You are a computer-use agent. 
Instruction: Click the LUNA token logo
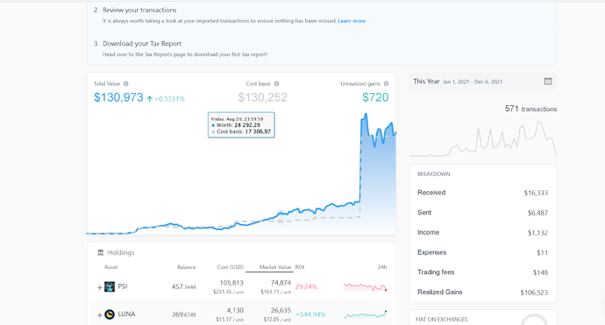click(110, 314)
